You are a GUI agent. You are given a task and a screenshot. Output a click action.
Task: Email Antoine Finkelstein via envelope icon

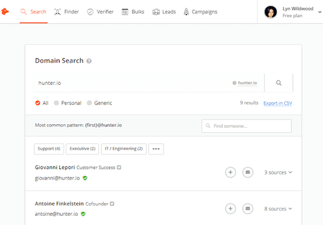tap(247, 209)
